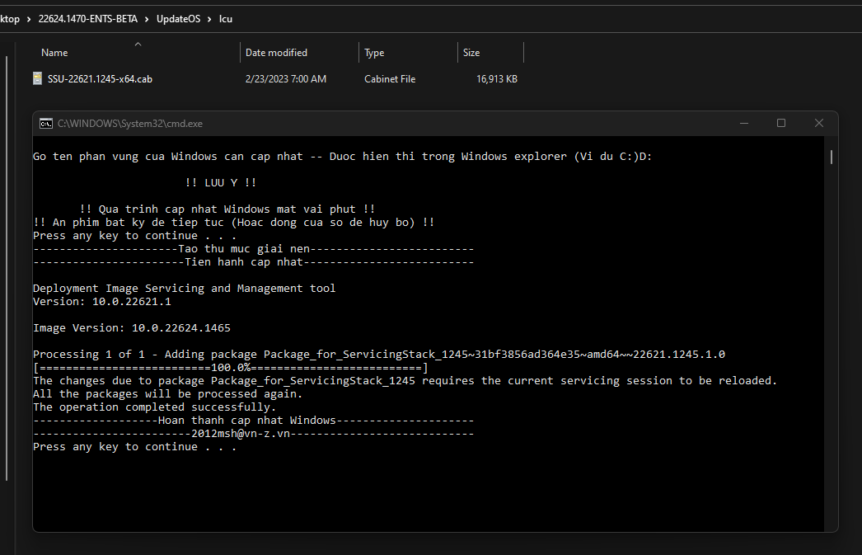Close the cmd.exe window
The image size is (862, 555).
[x=818, y=123]
